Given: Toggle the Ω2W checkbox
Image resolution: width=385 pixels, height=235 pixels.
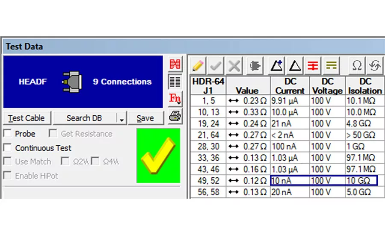Looking at the screenshot, I should (x=65, y=162).
